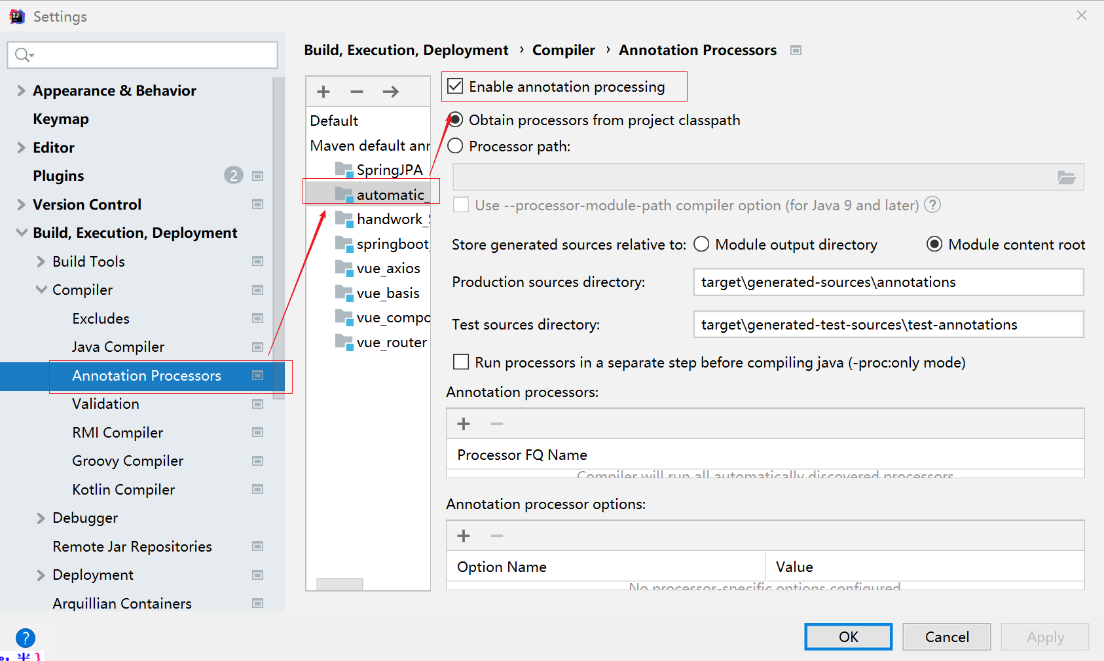The height and width of the screenshot is (661, 1104).
Task: Click the browse folder icon for processor path
Action: tap(1067, 178)
